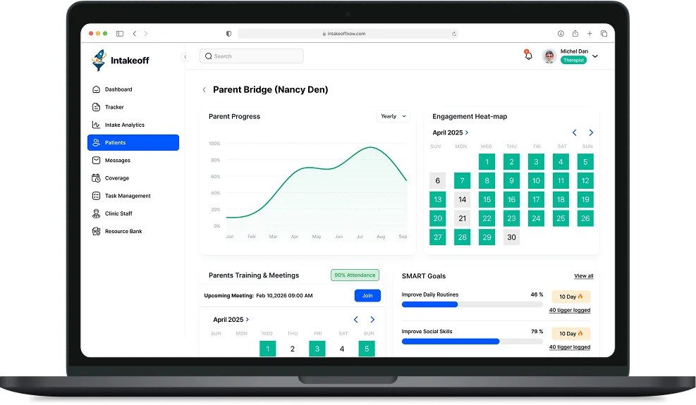Click the browser share icon

point(575,33)
